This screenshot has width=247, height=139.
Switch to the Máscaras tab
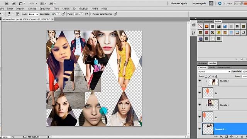tap(203, 63)
